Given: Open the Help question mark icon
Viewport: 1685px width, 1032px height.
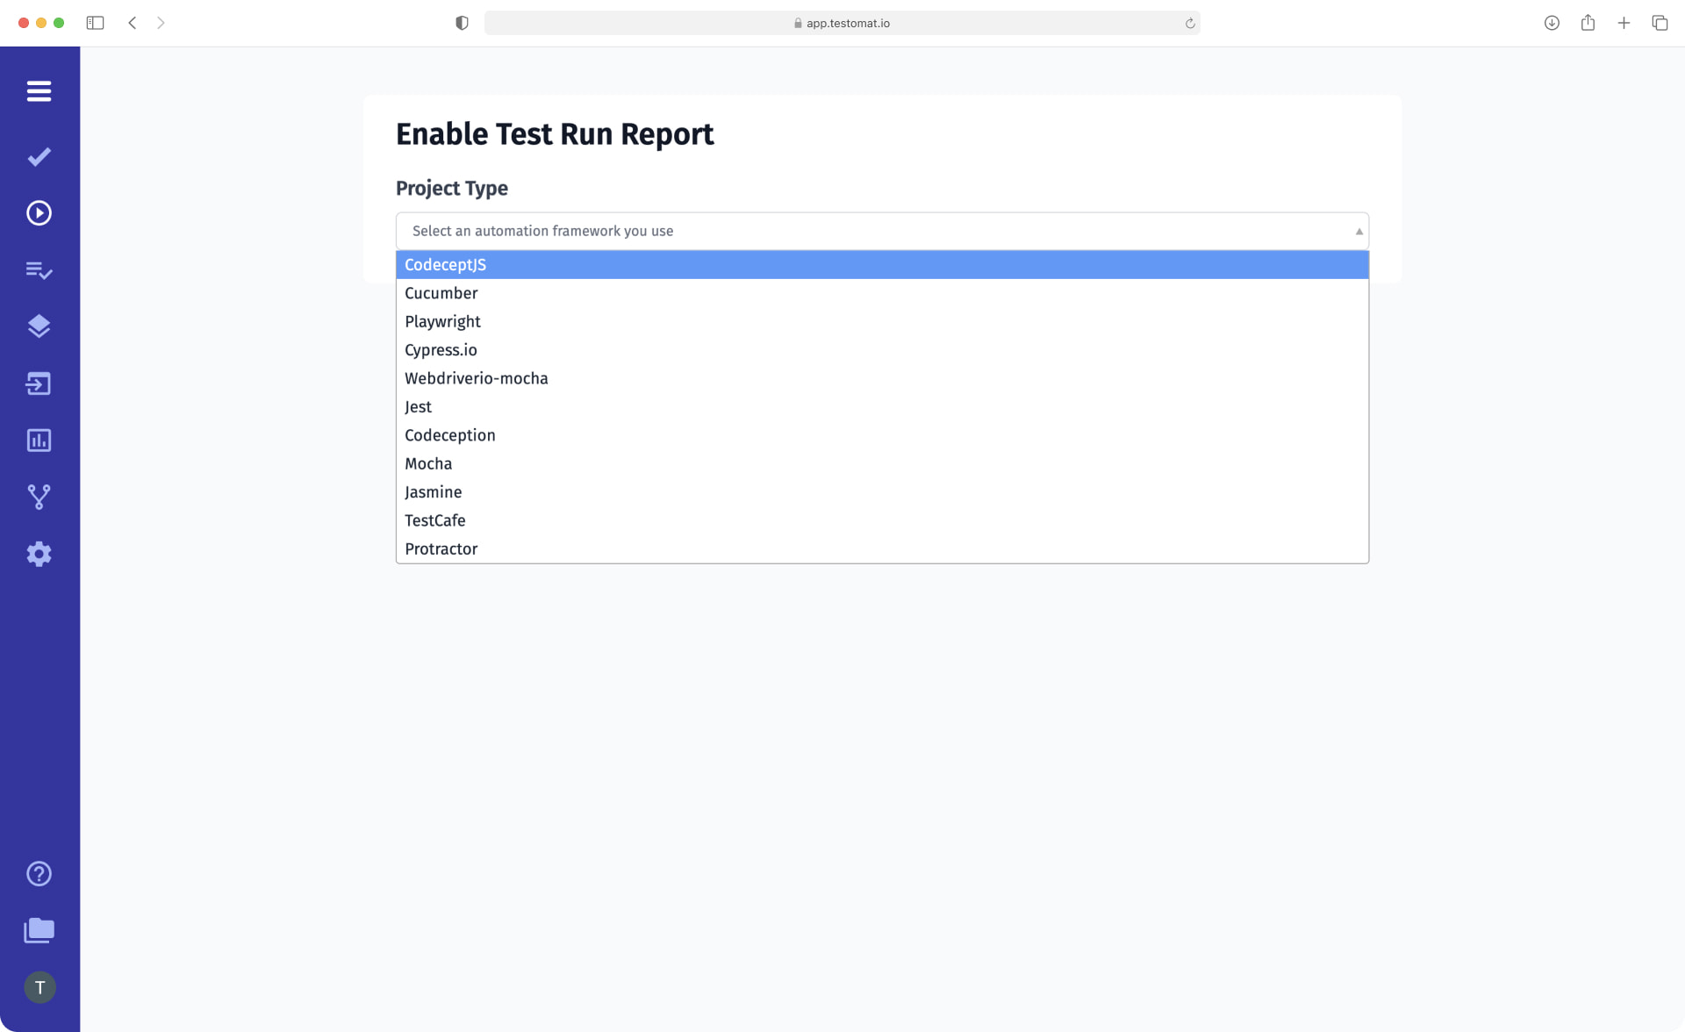Looking at the screenshot, I should (39, 873).
